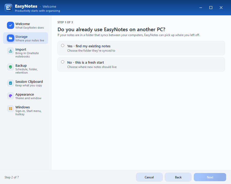The image size is (231, 184).
Task: Click the Storage folder icon in sidebar
Action: click(x=11, y=38)
